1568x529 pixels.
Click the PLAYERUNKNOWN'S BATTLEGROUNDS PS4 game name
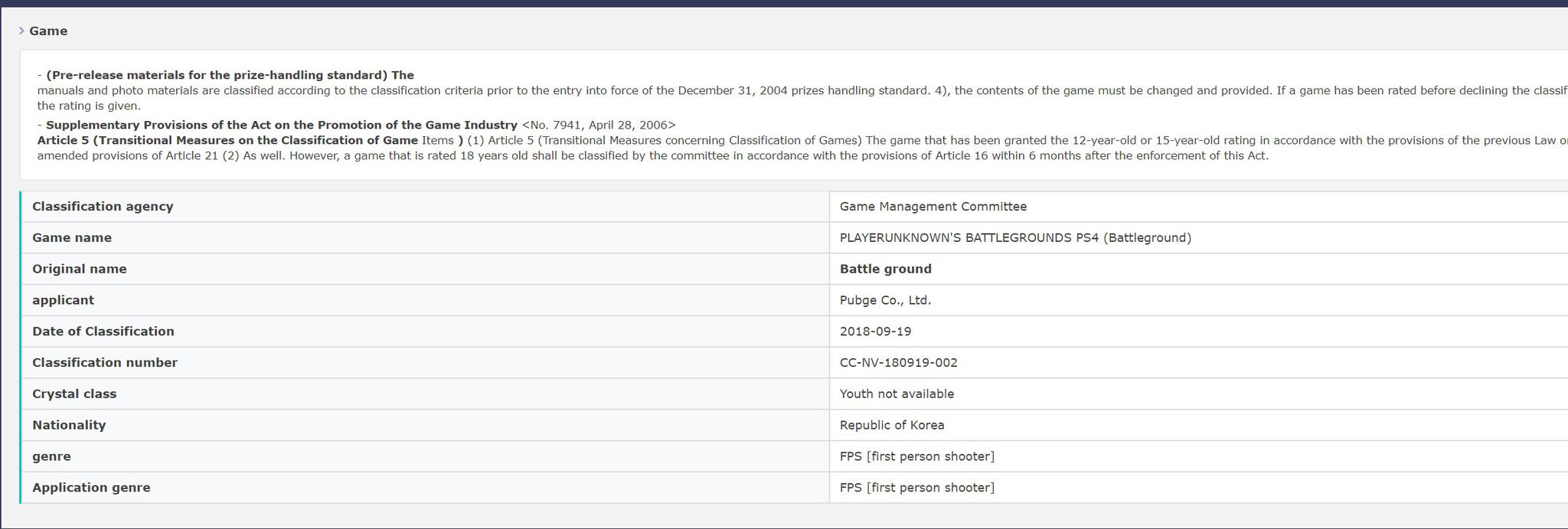tap(1014, 238)
